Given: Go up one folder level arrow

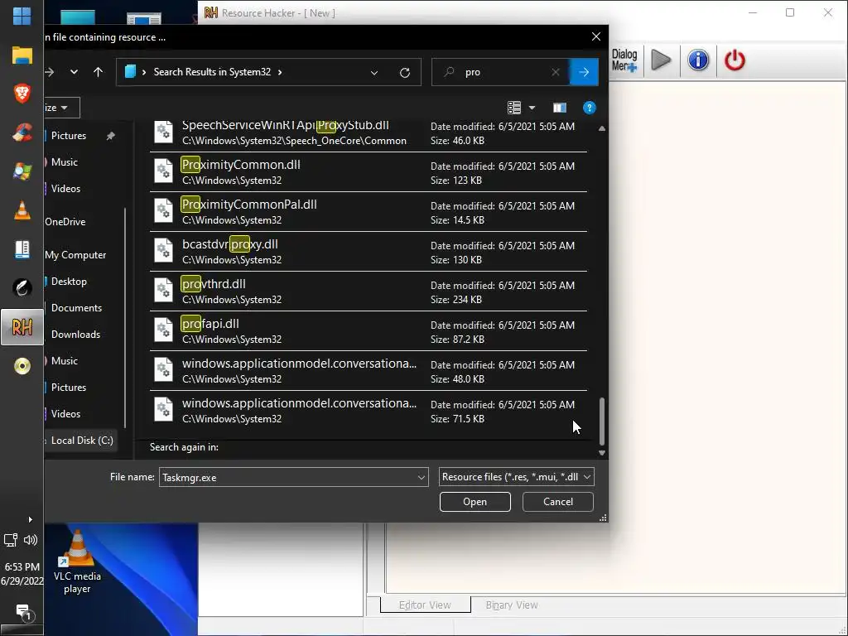Looking at the screenshot, I should tap(98, 72).
